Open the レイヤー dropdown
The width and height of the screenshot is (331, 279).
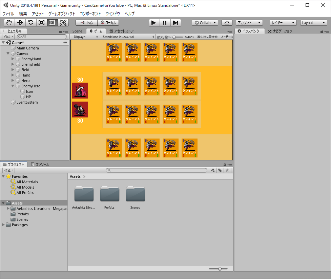[283, 23]
